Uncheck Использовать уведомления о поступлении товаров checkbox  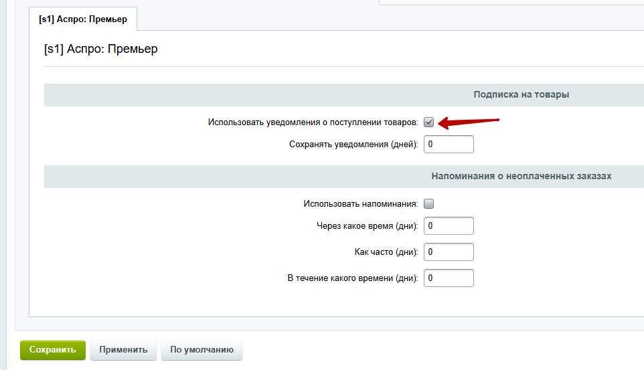click(429, 122)
